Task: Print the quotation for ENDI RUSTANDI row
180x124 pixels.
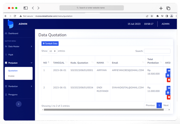Action: 168,93
